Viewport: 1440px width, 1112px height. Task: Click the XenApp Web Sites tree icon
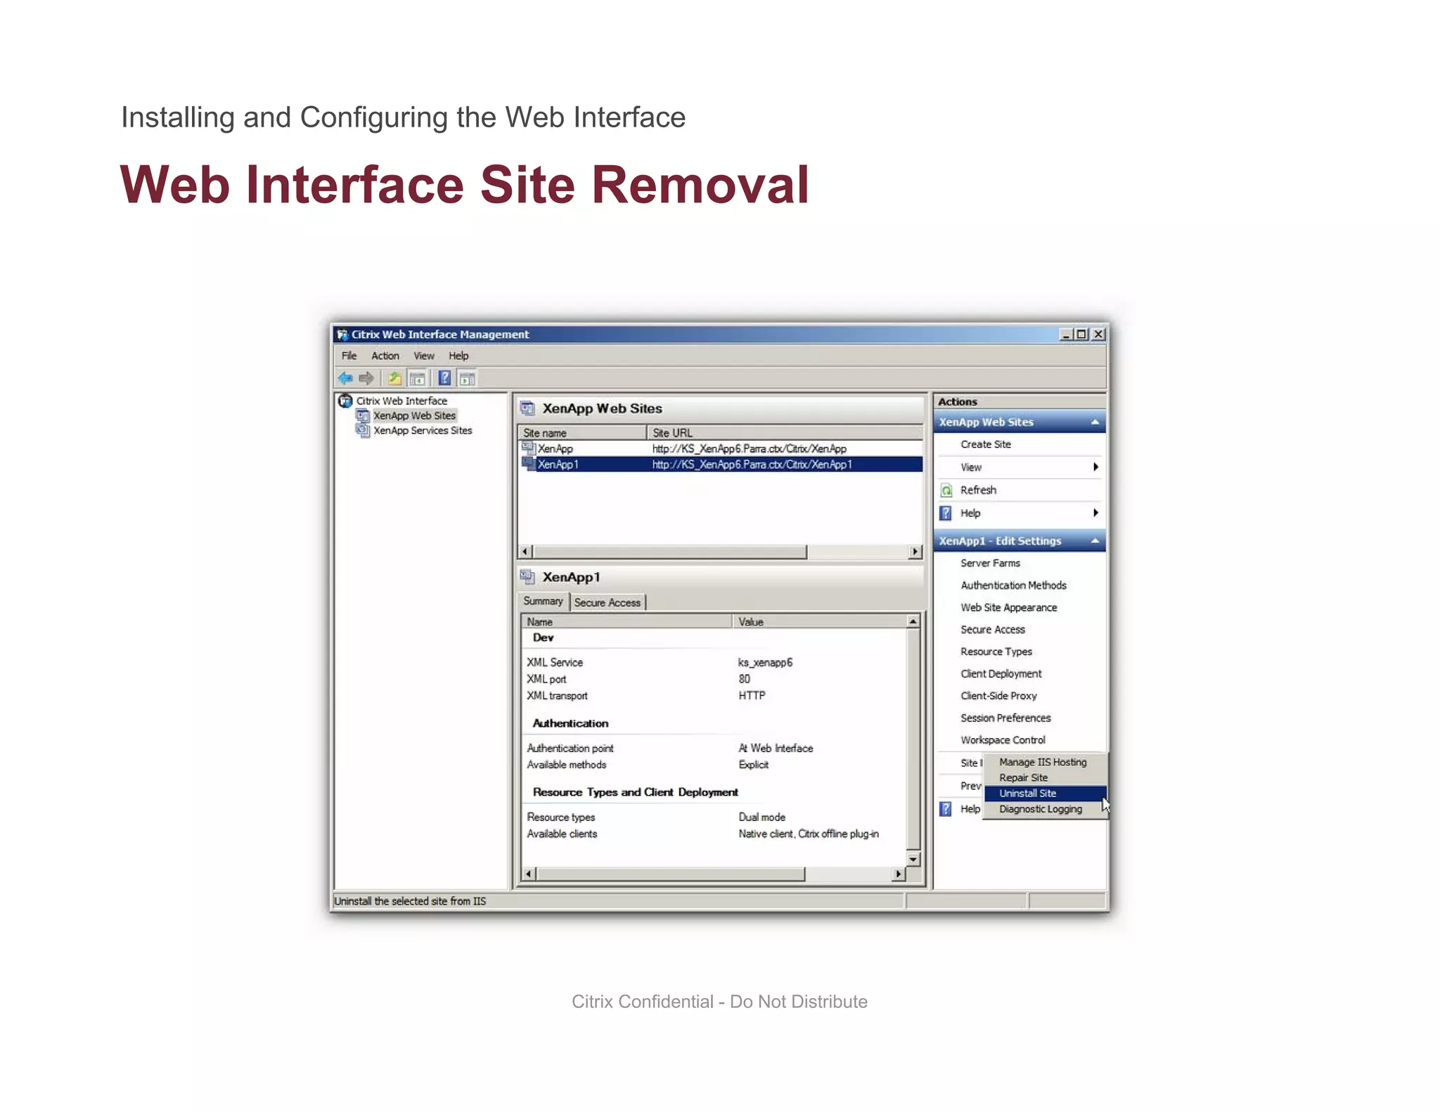pyautogui.click(x=363, y=415)
